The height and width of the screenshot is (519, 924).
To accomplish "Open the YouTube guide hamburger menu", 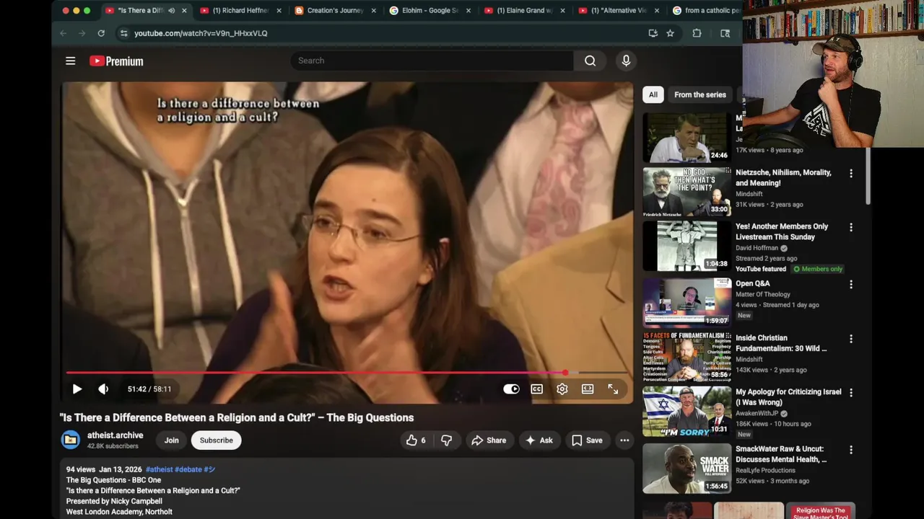I will click(x=70, y=61).
